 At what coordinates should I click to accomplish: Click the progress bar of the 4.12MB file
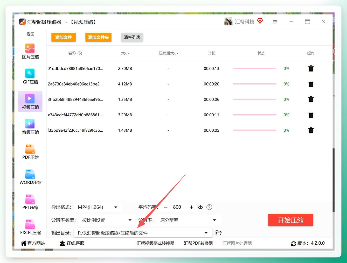coord(255,84)
